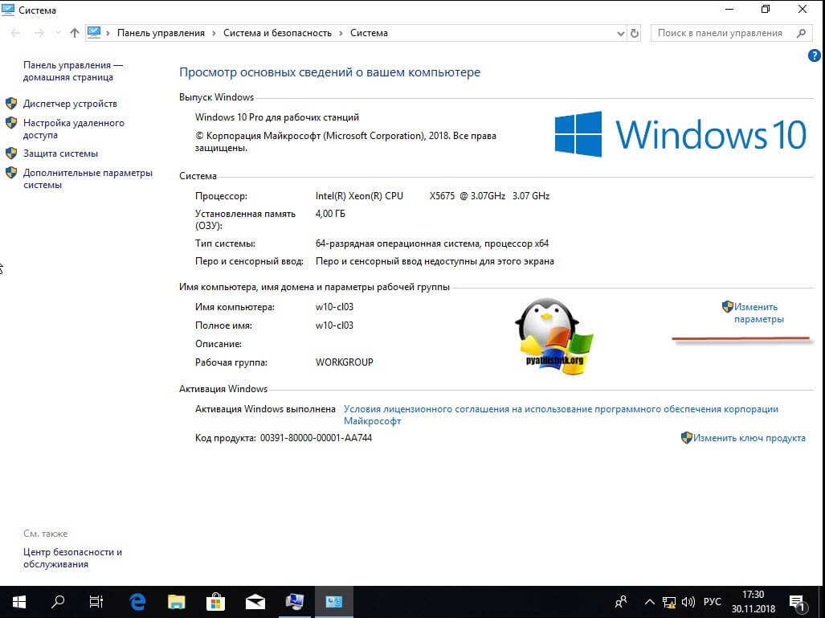The width and height of the screenshot is (825, 618).
Task: Click Поиск в панели управления field
Action: 733,33
